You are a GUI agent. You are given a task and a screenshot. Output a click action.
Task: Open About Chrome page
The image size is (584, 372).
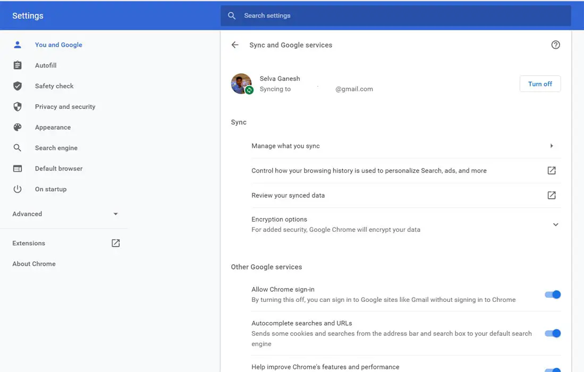pos(34,264)
